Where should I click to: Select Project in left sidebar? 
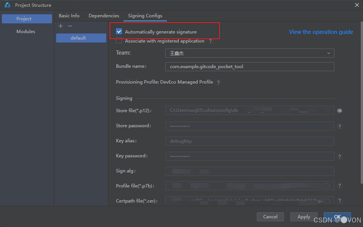[27, 19]
